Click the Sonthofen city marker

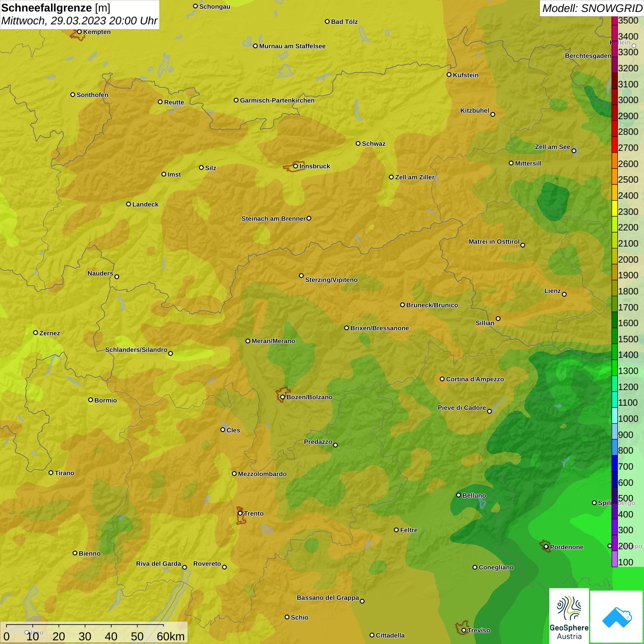[73, 95]
